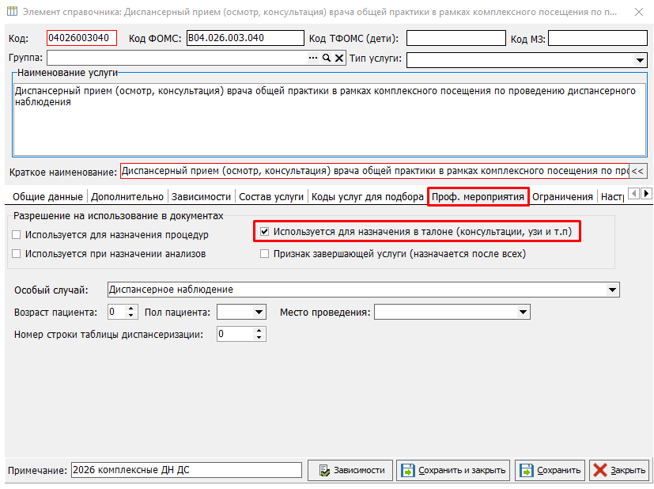Open the Тип услуги dropdown
The image size is (654, 489).
[x=640, y=60]
